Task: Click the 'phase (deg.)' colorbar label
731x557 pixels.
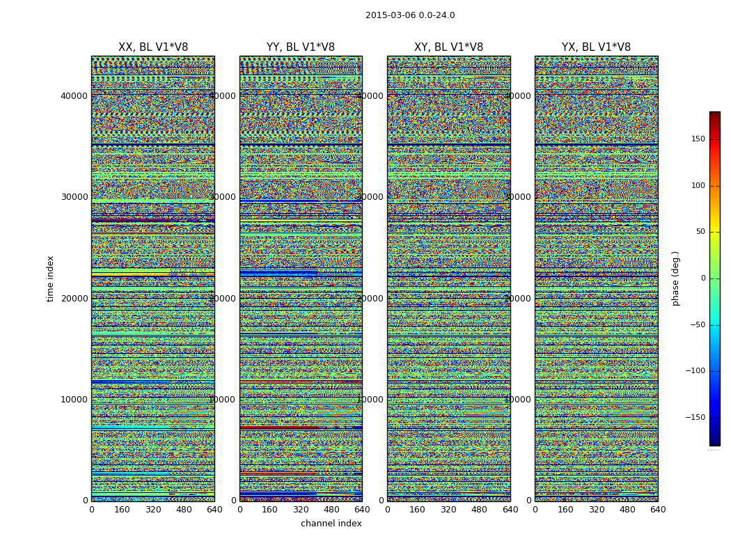Action: point(675,278)
